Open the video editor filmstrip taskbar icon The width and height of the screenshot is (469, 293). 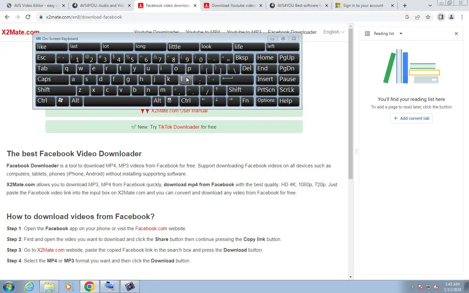pos(130,286)
